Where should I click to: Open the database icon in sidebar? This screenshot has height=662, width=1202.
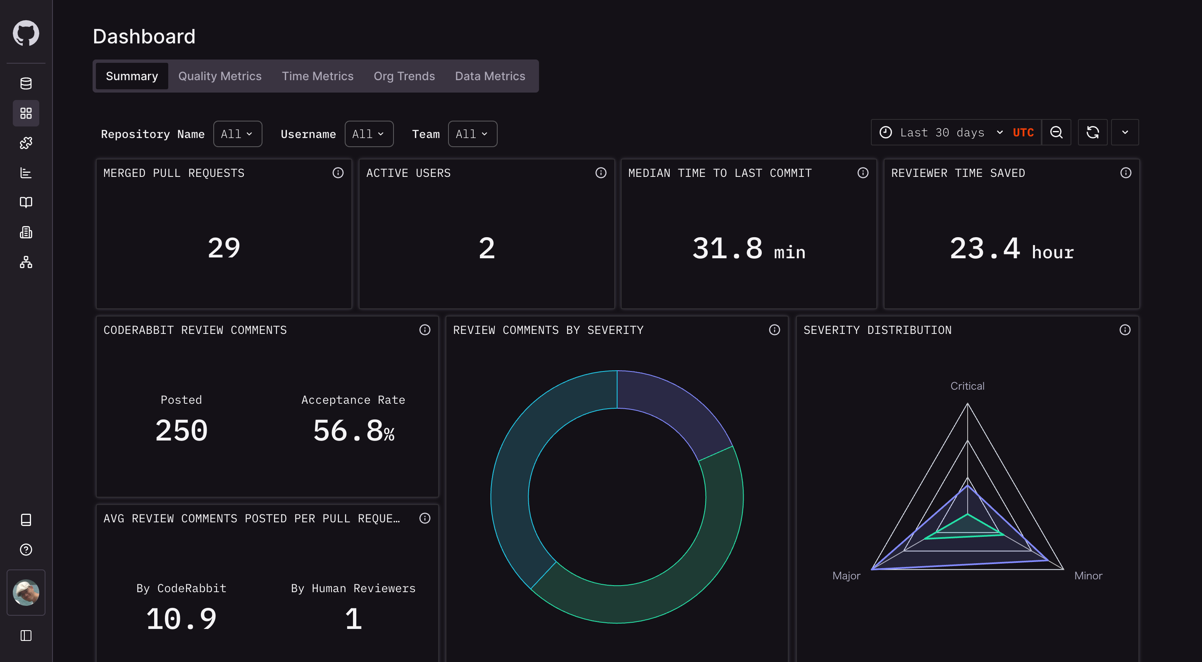(x=26, y=83)
